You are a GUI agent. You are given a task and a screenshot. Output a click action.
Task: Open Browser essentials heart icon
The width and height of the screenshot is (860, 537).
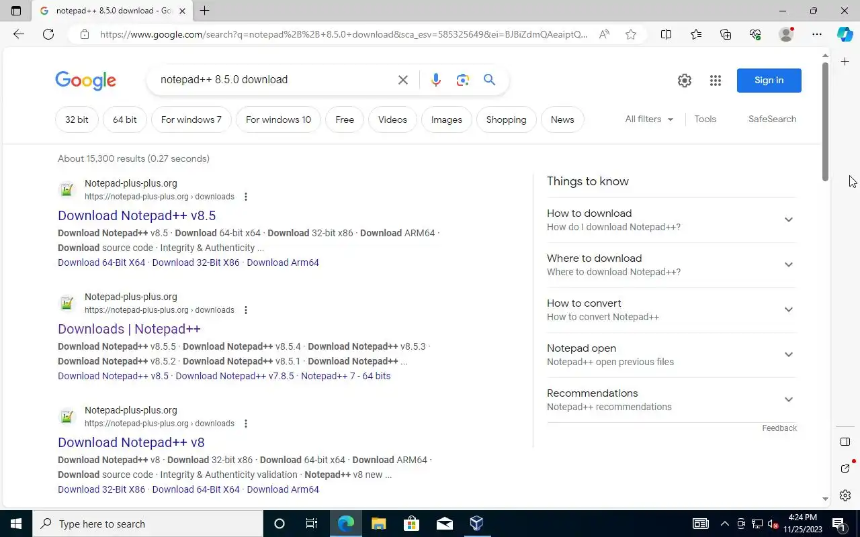click(755, 34)
